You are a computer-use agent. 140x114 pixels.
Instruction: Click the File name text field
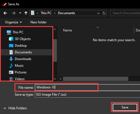coord(87,87)
